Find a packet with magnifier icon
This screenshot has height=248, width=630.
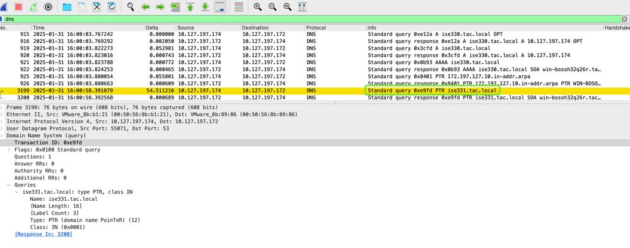(x=130, y=6)
